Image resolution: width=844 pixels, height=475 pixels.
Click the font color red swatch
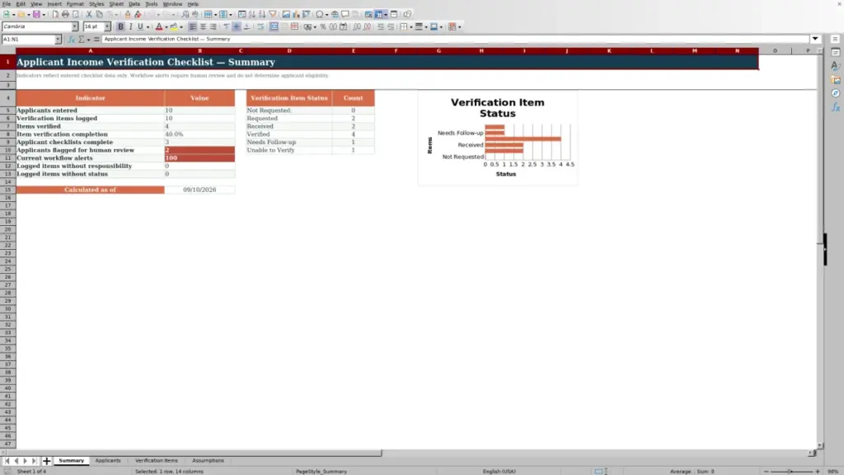(x=159, y=26)
